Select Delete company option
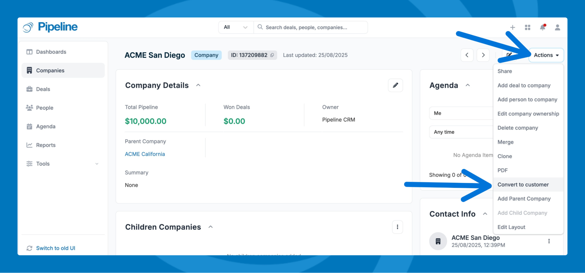This screenshot has width=585, height=273. coord(528,128)
